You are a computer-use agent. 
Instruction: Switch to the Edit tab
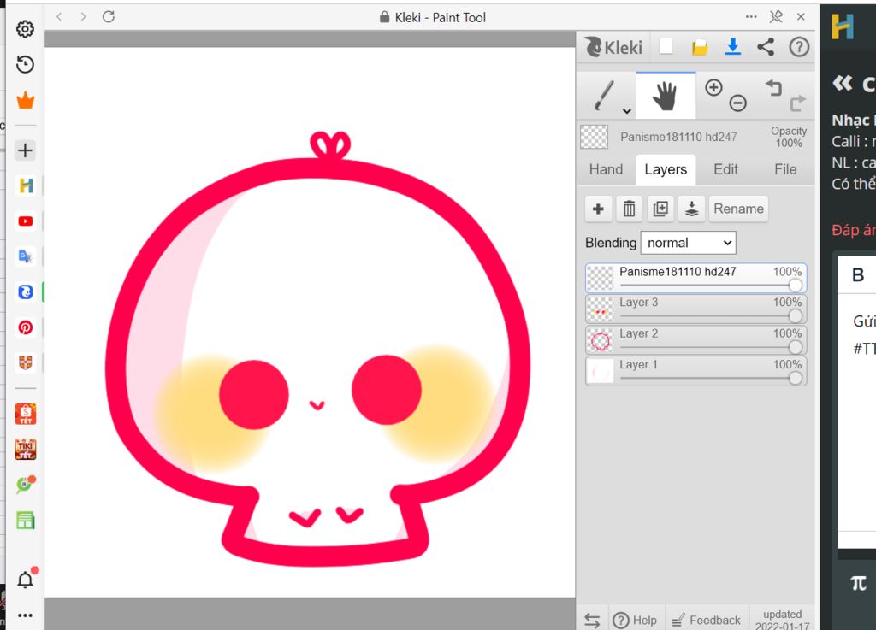point(725,169)
